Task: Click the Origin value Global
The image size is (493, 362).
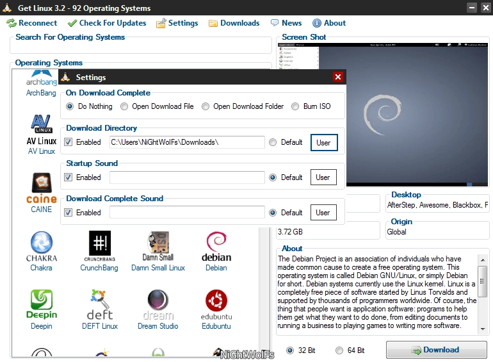Action: pyautogui.click(x=396, y=232)
